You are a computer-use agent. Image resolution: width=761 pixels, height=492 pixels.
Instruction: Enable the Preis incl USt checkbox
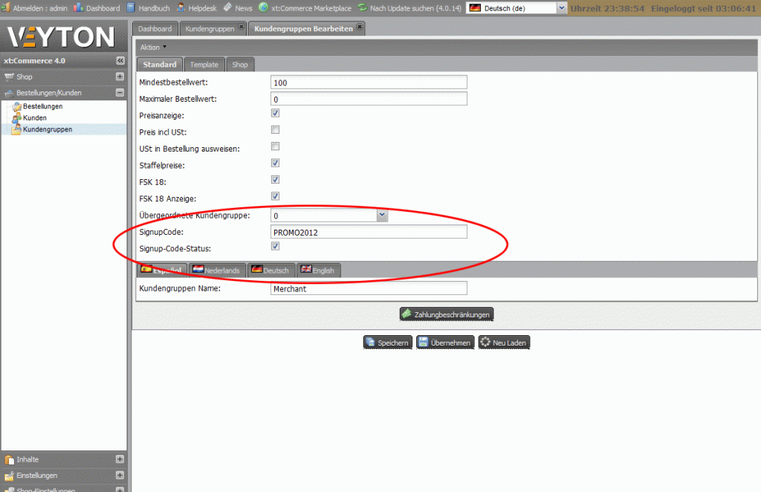tap(275, 130)
